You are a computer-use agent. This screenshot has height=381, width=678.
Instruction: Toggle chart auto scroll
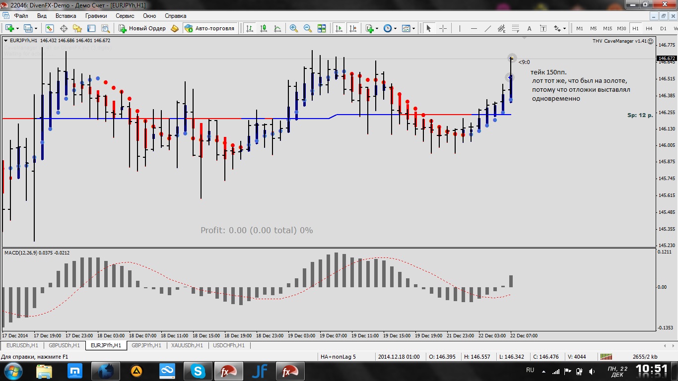[x=339, y=28]
